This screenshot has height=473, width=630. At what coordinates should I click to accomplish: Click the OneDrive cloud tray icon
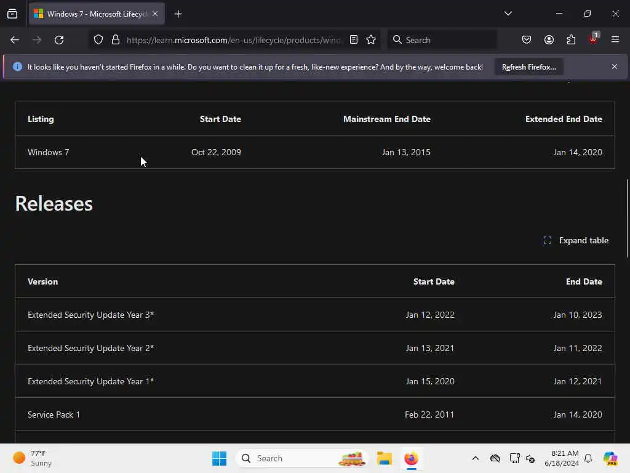[495, 458]
